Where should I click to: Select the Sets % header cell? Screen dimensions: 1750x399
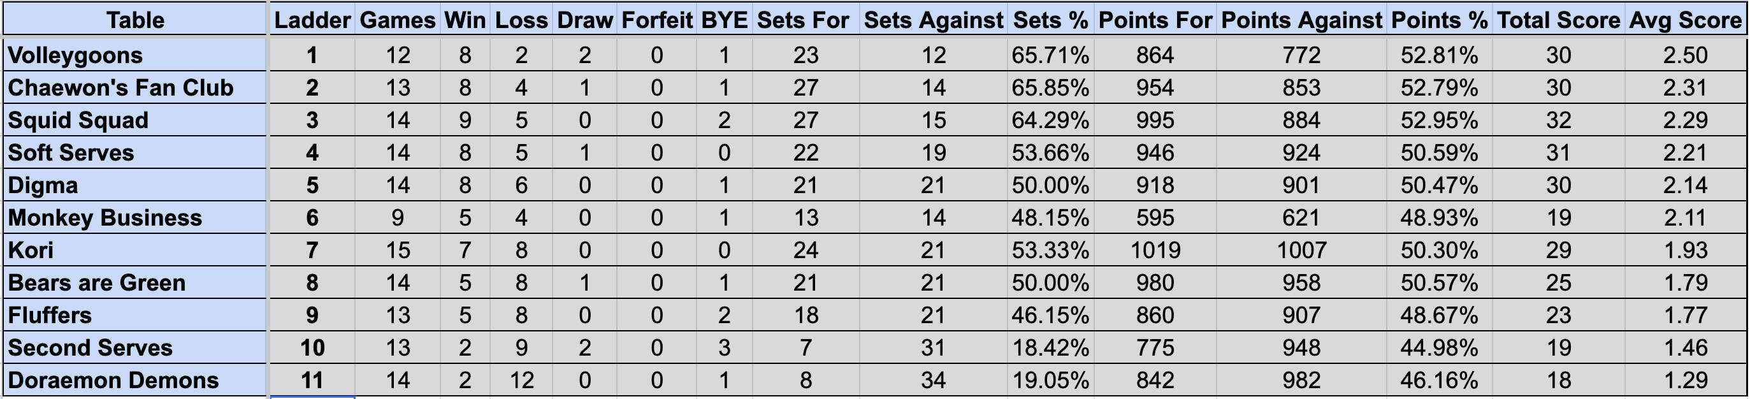point(1050,20)
